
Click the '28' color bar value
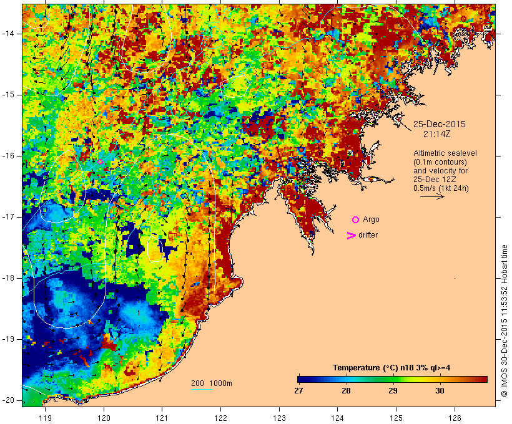(346, 391)
